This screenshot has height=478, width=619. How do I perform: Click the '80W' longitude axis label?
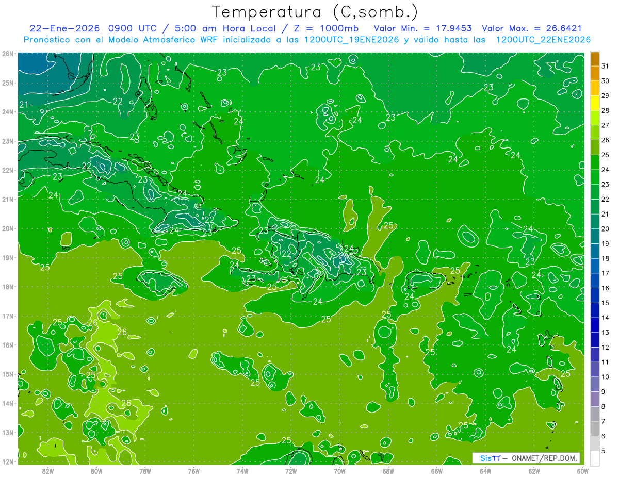point(96,471)
